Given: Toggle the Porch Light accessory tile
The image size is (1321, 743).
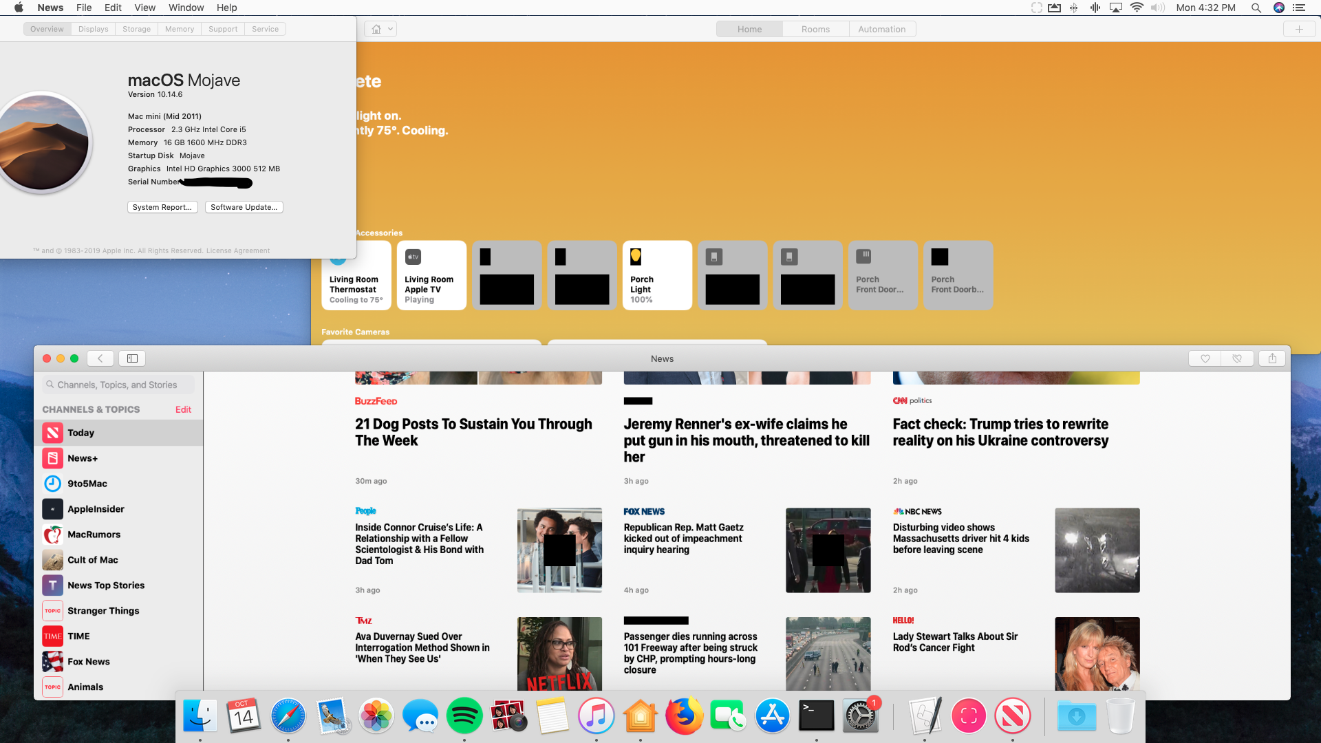Looking at the screenshot, I should click(657, 275).
